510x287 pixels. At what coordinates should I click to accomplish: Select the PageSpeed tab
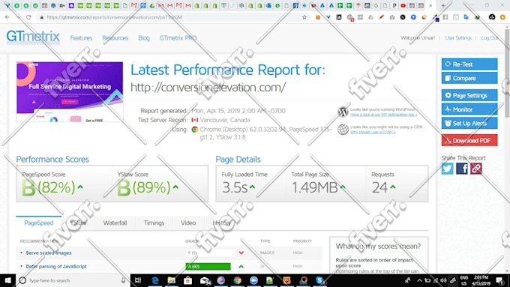point(39,223)
